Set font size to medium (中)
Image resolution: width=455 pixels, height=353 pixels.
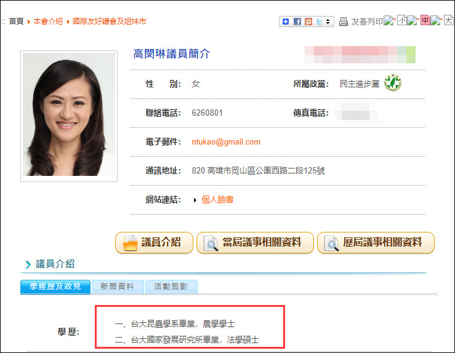(x=425, y=20)
